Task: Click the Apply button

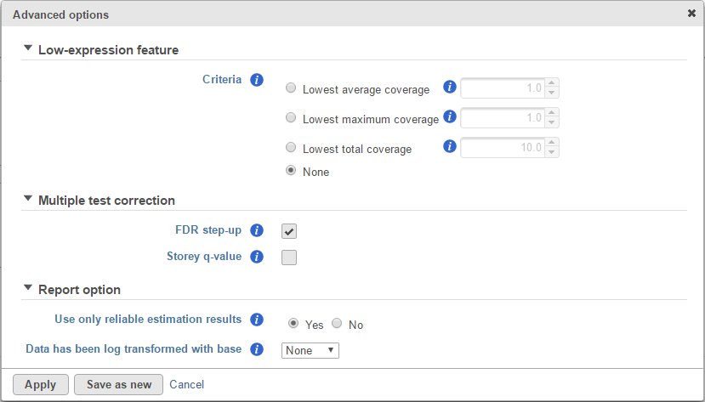Action: click(x=41, y=384)
